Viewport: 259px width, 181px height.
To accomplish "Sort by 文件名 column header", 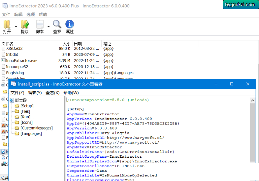I will 25,44.
